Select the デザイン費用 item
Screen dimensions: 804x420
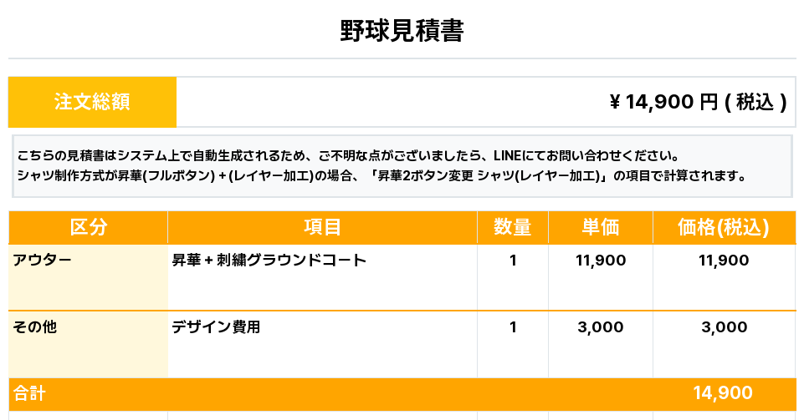[216, 326]
